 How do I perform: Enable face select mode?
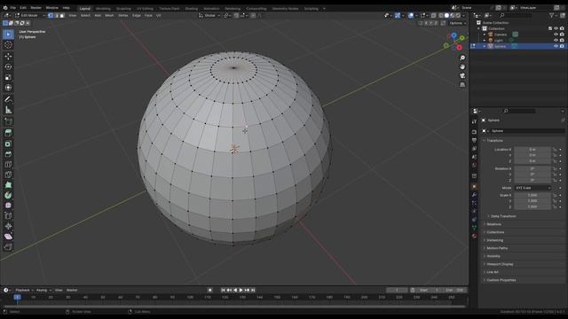[62, 16]
